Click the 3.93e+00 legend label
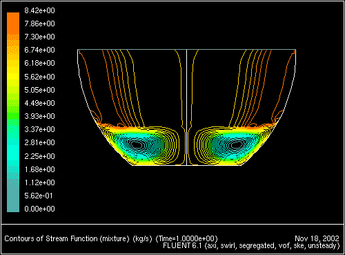The height and width of the screenshot is (255, 345). pyautogui.click(x=39, y=116)
